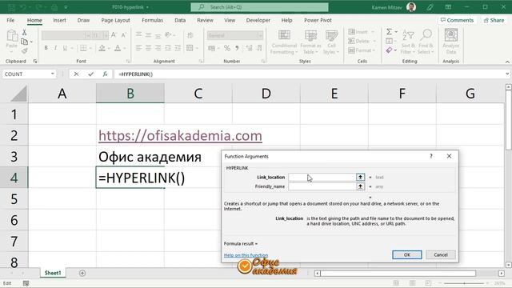Viewport: 512px width, 288px height.
Task: Switch to the Page Layout tab
Action: (115, 20)
